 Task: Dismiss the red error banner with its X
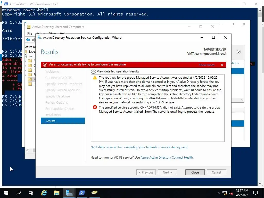click(x=222, y=65)
